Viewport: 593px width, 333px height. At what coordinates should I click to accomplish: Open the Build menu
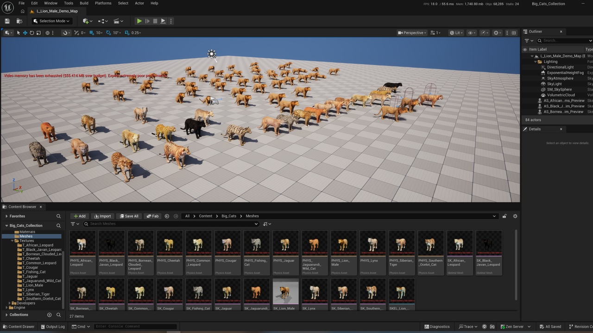pyautogui.click(x=84, y=3)
